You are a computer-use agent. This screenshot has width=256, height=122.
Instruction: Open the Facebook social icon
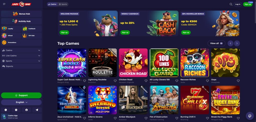click(26, 110)
